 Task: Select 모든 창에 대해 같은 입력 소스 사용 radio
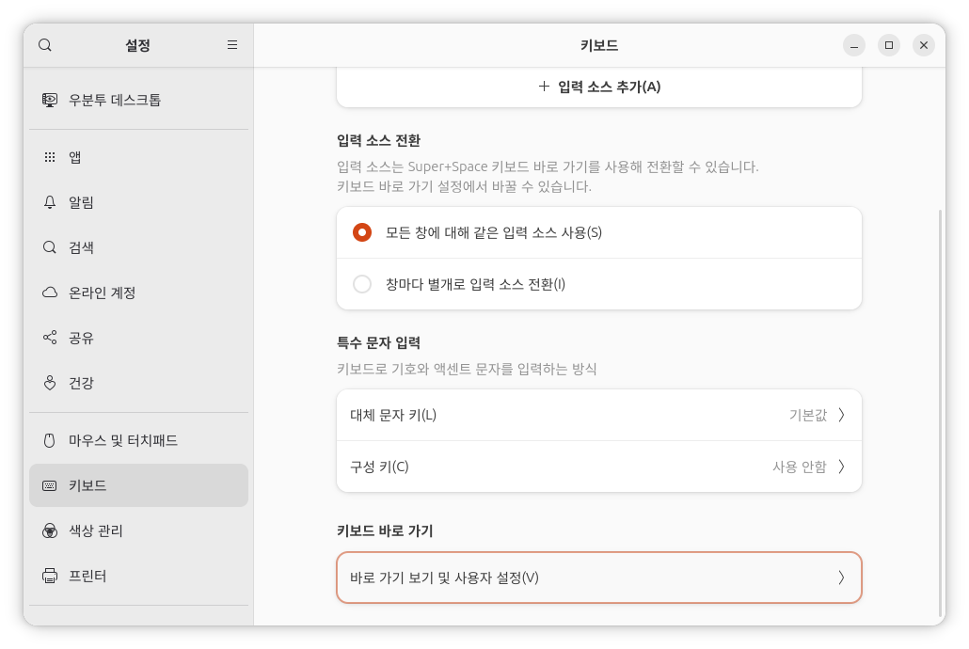pyautogui.click(x=362, y=232)
